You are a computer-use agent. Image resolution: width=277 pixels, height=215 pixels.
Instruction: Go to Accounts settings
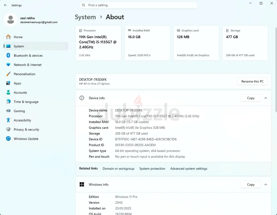tap(36, 92)
